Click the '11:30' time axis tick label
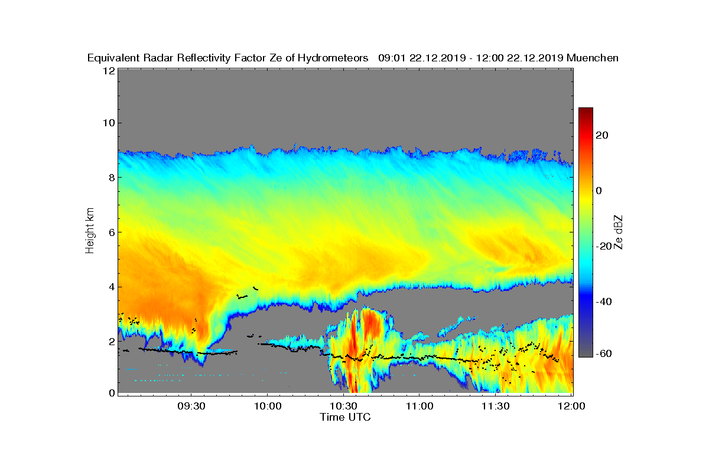Viewport: 709px width, 472px height. point(496,407)
